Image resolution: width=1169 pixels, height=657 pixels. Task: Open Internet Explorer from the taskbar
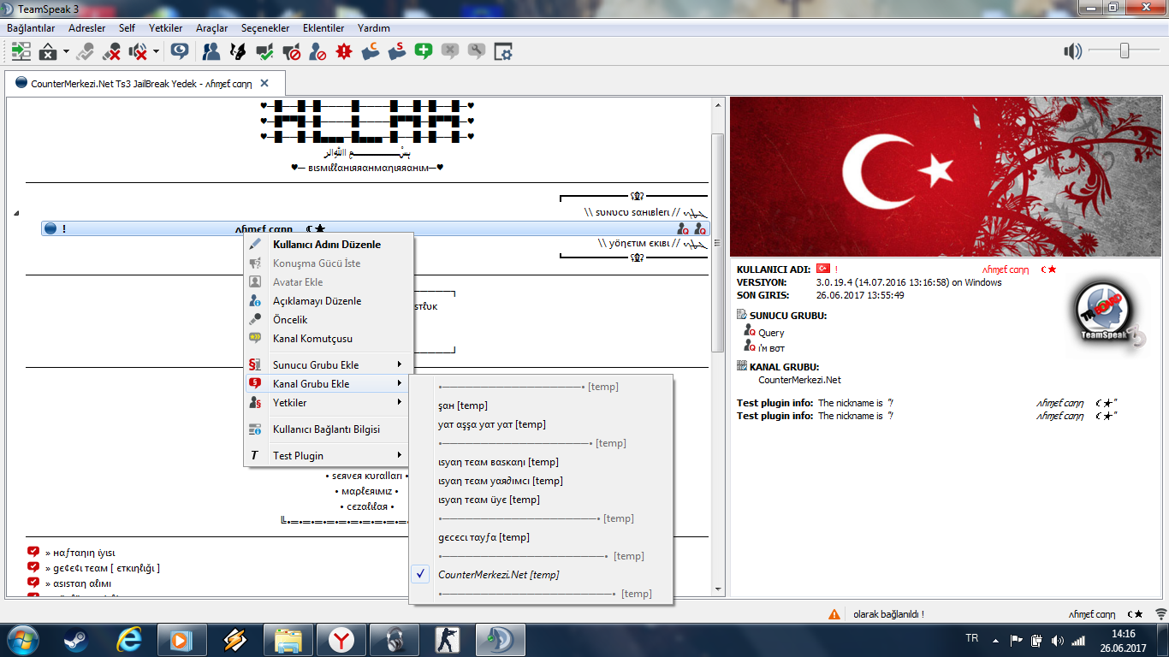131,640
